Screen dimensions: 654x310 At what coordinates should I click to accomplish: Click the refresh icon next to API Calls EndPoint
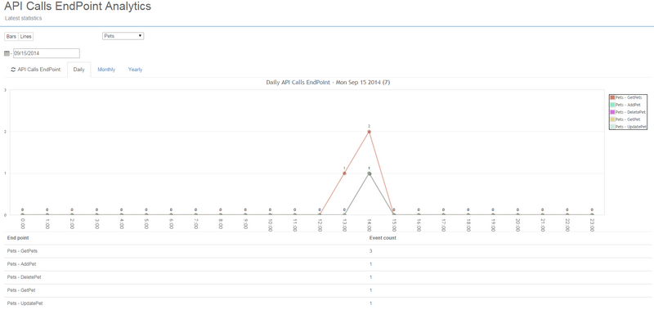(13, 70)
